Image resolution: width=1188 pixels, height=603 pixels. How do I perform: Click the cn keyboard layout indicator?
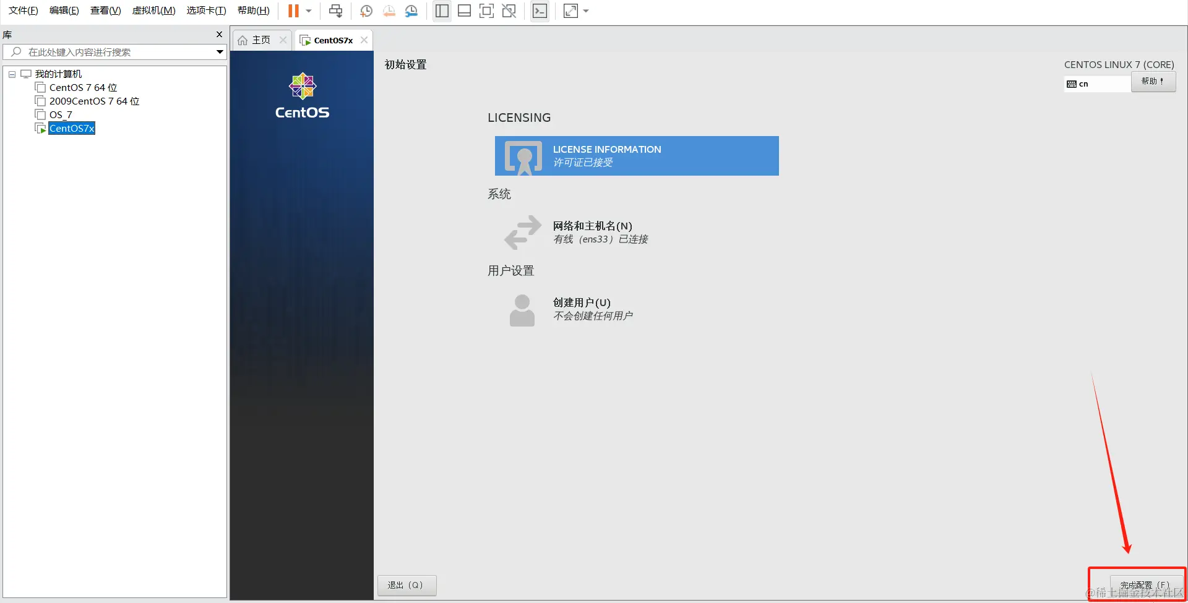(1097, 84)
